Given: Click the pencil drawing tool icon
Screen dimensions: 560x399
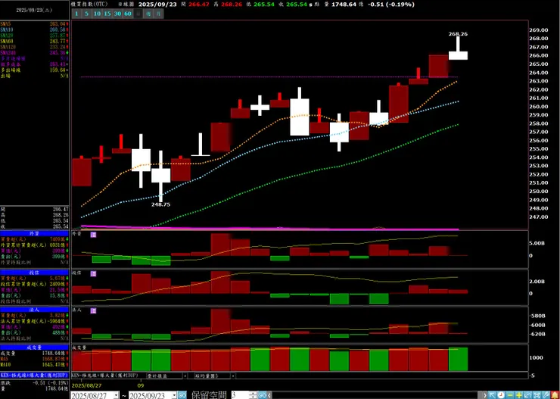Looking at the screenshot, I should [546, 395].
